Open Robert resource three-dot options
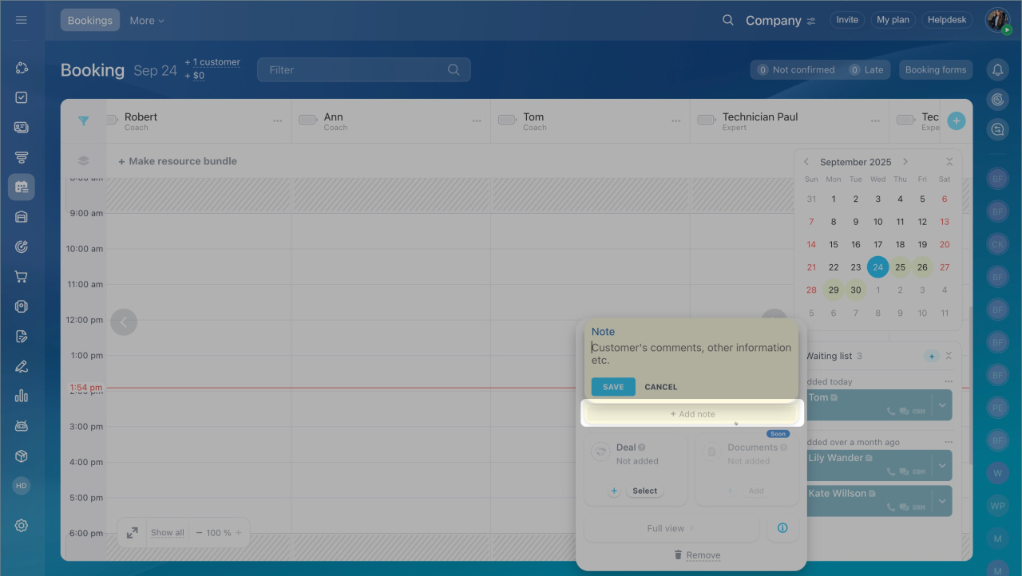 [277, 121]
